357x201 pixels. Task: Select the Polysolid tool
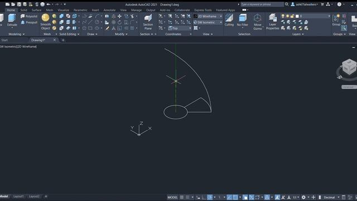pos(29,16)
